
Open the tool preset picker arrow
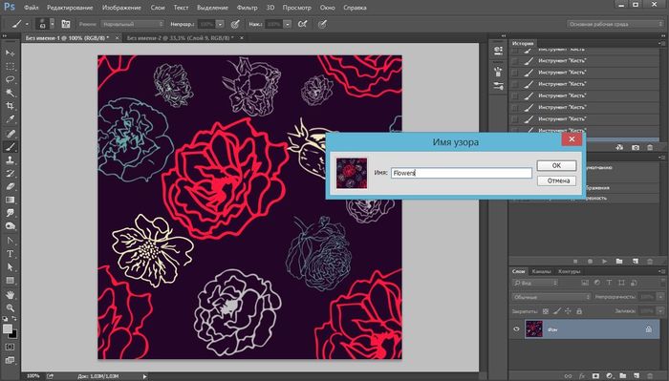pyautogui.click(x=27, y=24)
